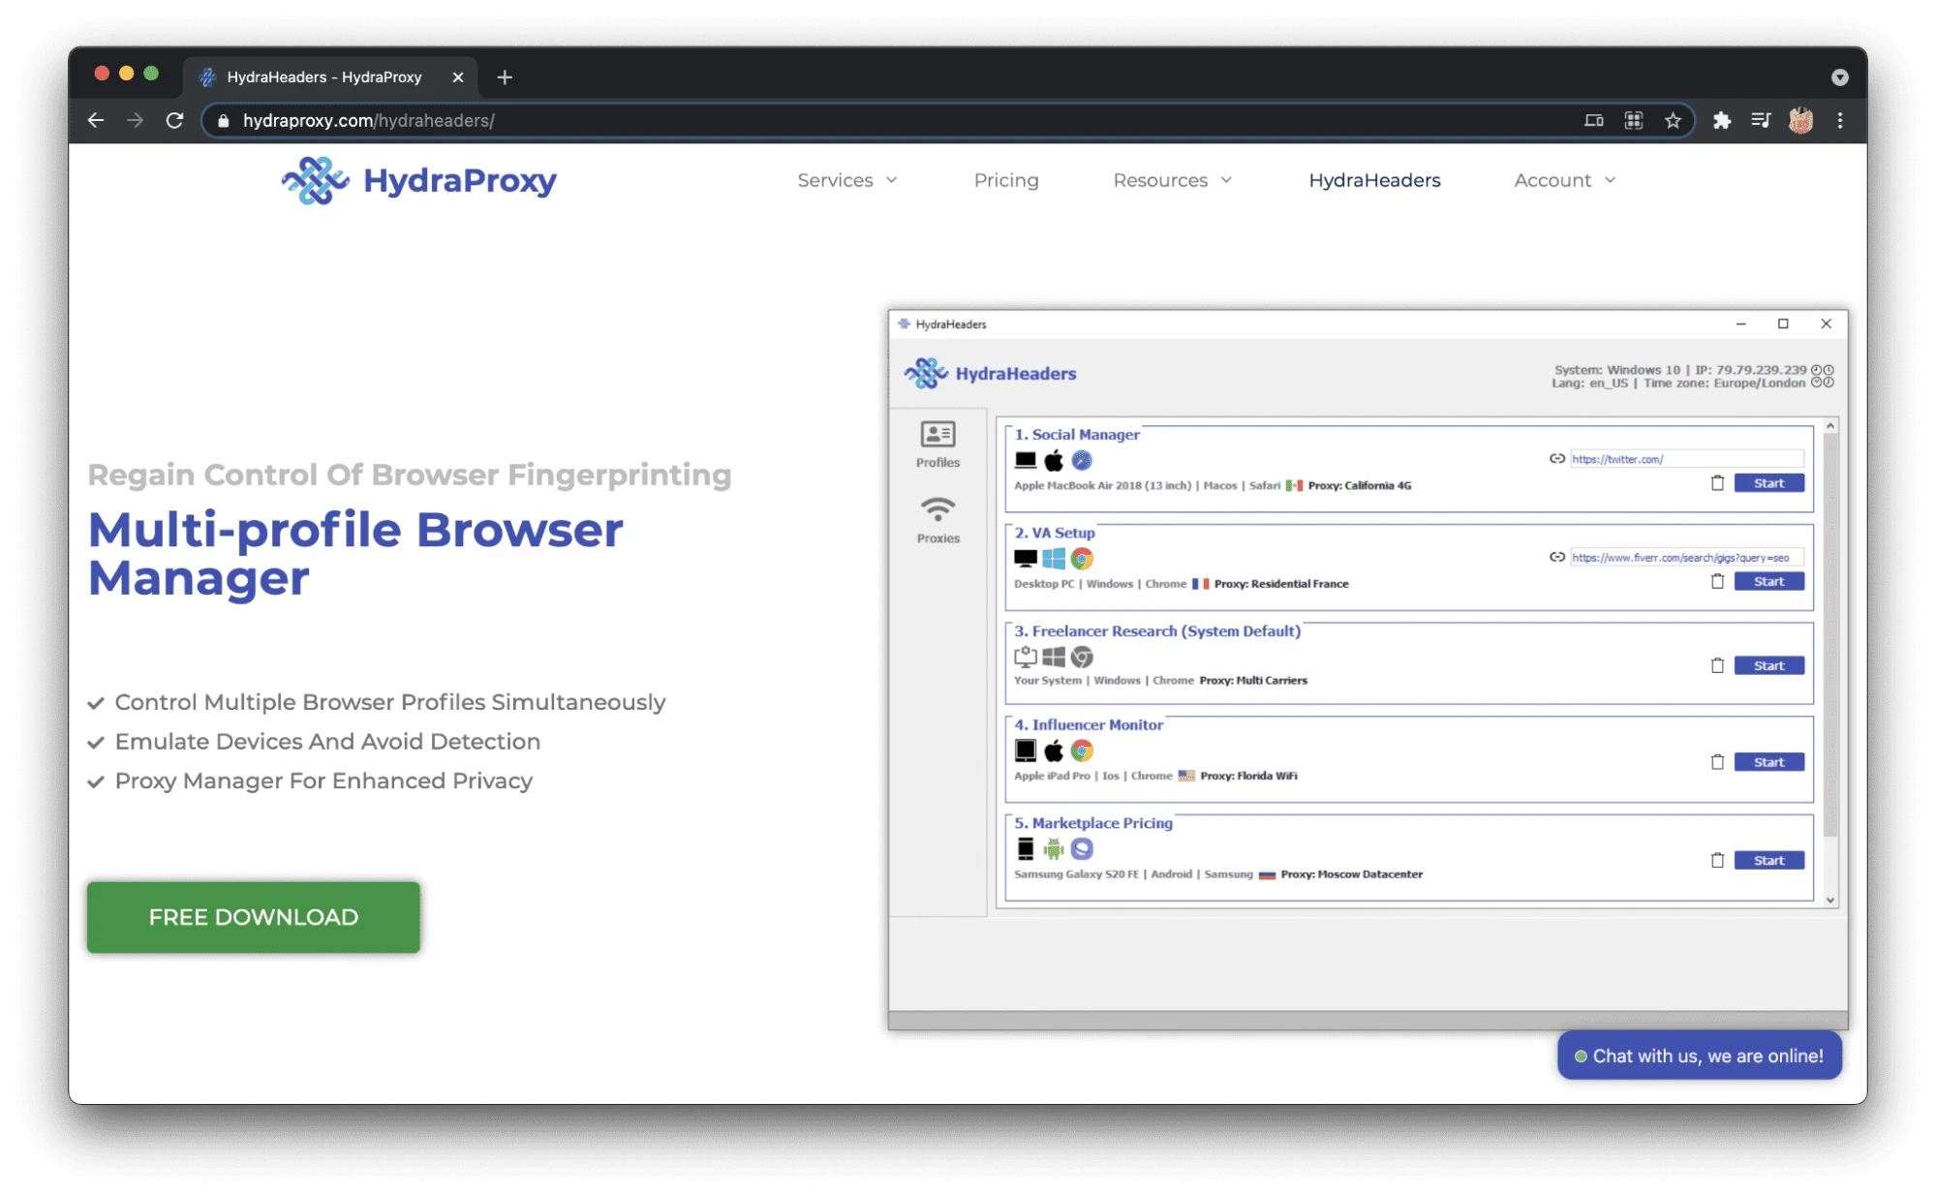
Task: Click the macOS yellow minimize button
Action: [x=126, y=74]
